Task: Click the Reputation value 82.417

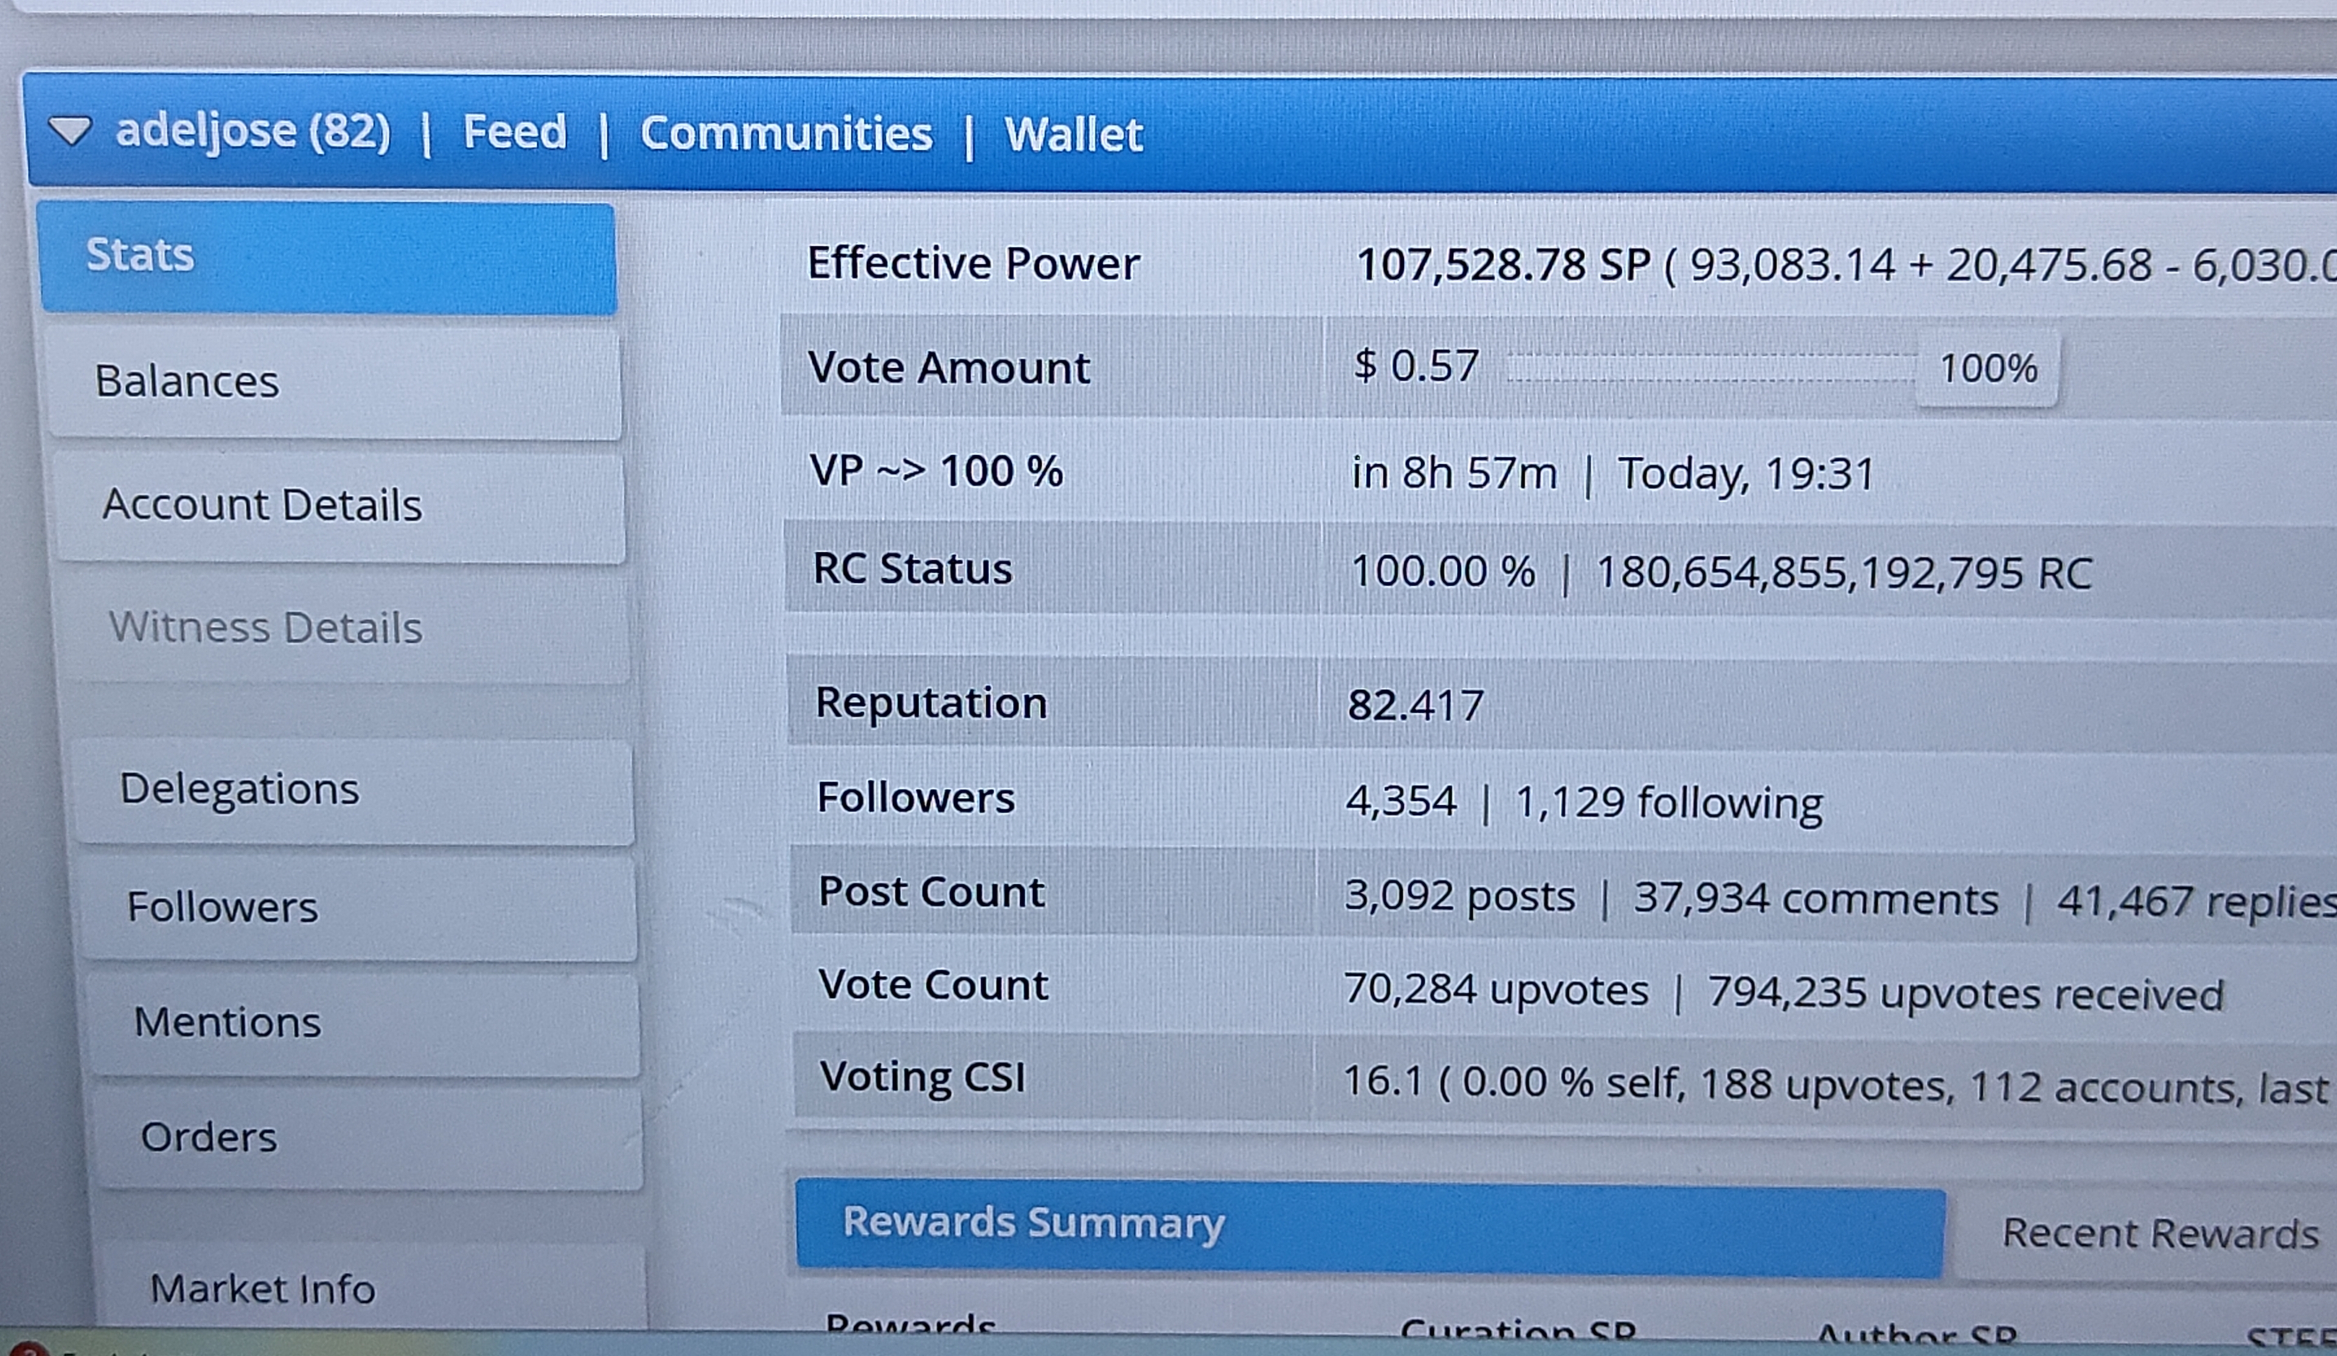Action: (x=1415, y=706)
